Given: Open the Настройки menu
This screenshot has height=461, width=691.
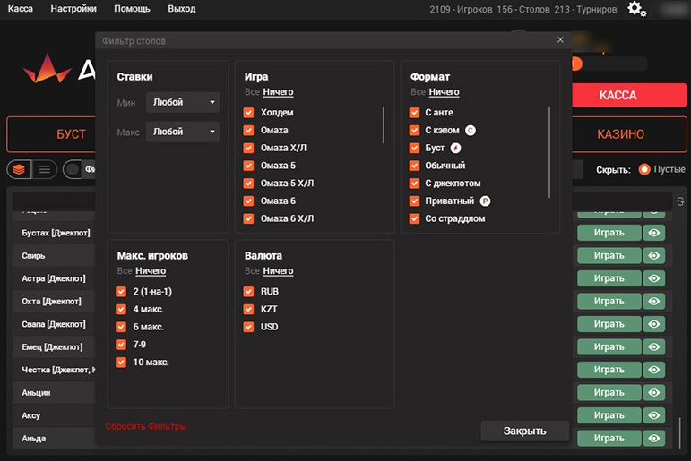Looking at the screenshot, I should coord(73,9).
